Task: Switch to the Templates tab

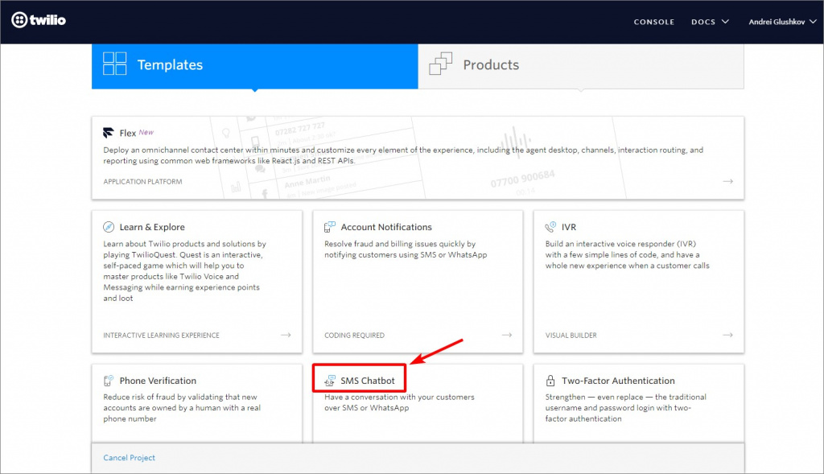Action: [x=254, y=65]
